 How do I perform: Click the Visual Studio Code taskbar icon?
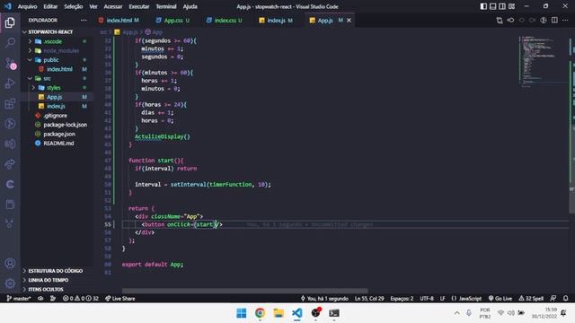point(297,313)
